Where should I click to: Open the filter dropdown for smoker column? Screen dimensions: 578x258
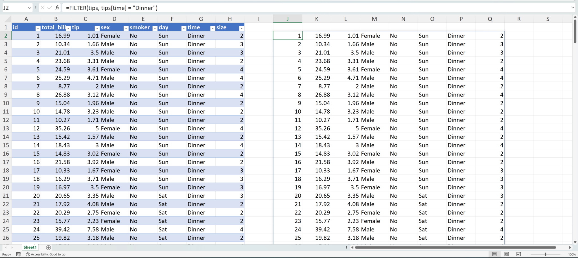pyautogui.click(x=155, y=28)
